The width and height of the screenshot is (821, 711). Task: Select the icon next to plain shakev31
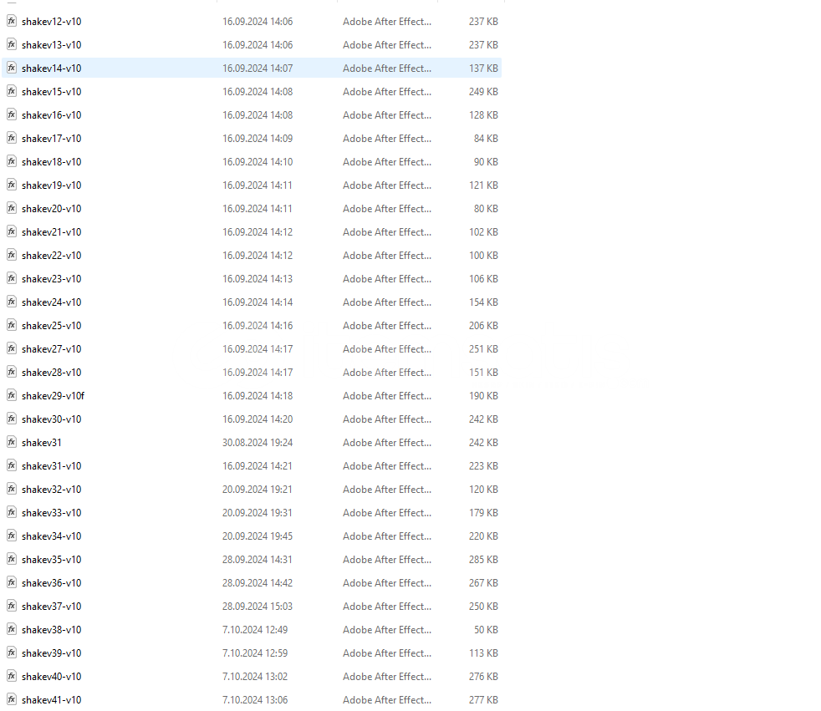tap(12, 442)
